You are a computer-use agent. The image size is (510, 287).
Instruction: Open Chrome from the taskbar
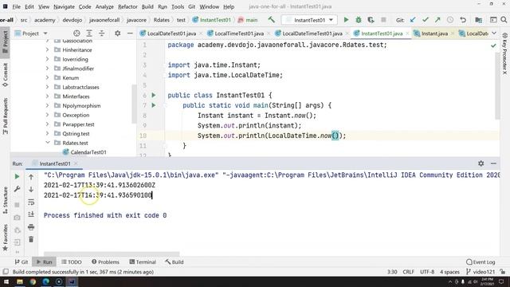pyautogui.click(x=33, y=281)
